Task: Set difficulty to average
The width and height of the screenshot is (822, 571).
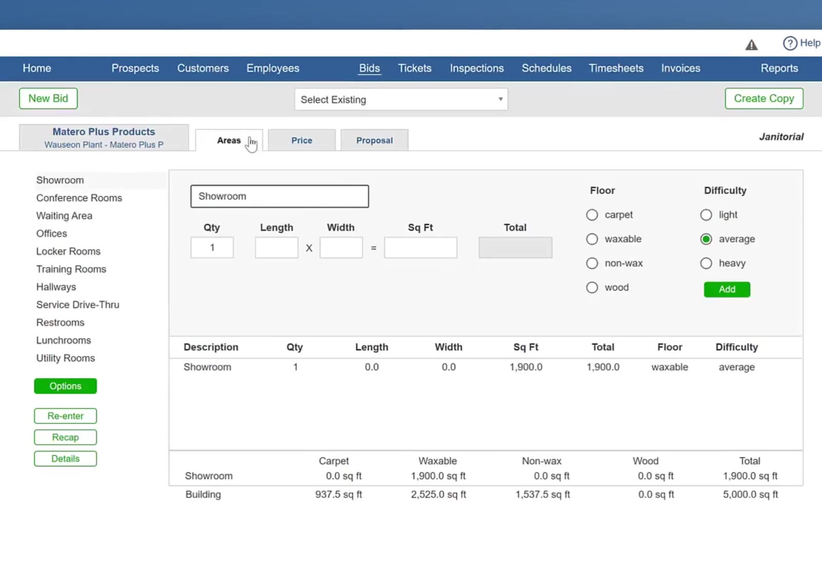Action: click(x=706, y=239)
